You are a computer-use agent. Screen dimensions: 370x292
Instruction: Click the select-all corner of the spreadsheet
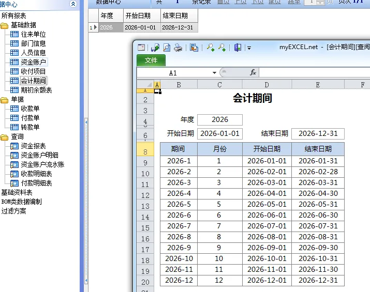[x=145, y=84]
